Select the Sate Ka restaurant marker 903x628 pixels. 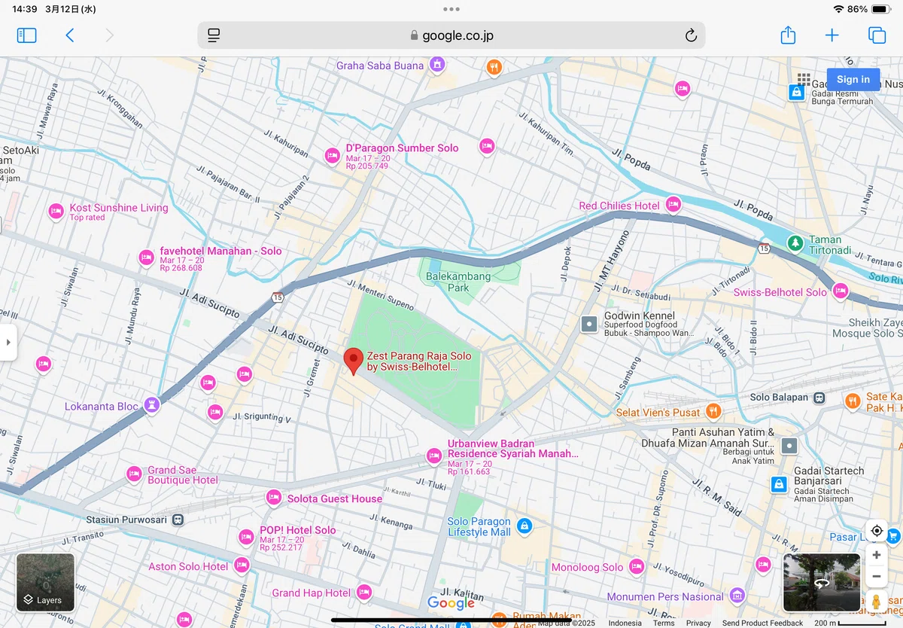[x=853, y=401]
